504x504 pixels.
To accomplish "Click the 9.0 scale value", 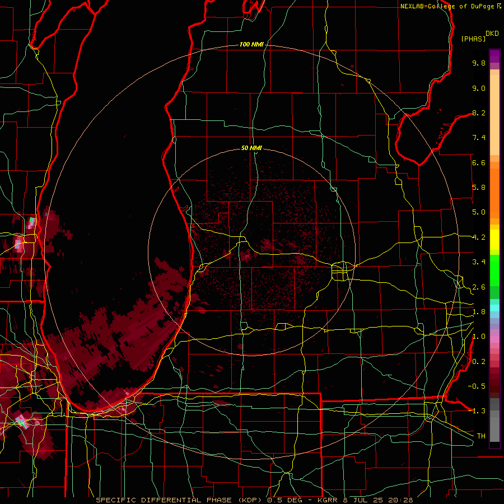I will 479,88.
